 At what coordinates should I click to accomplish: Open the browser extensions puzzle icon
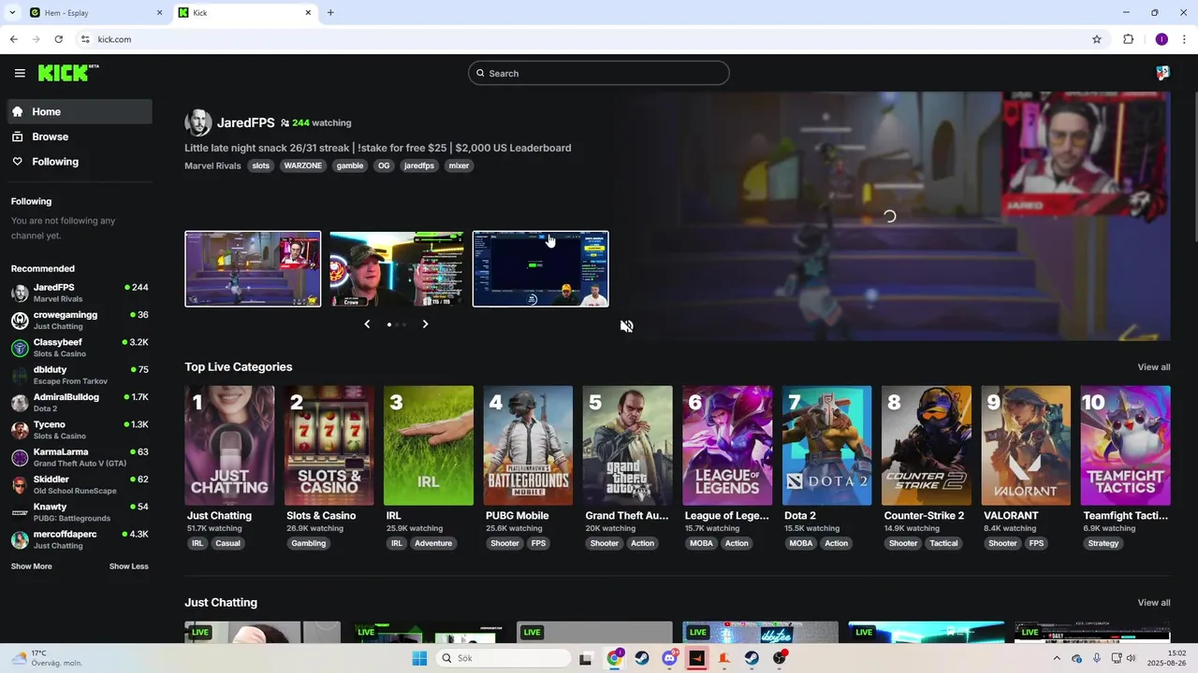pos(1128,39)
